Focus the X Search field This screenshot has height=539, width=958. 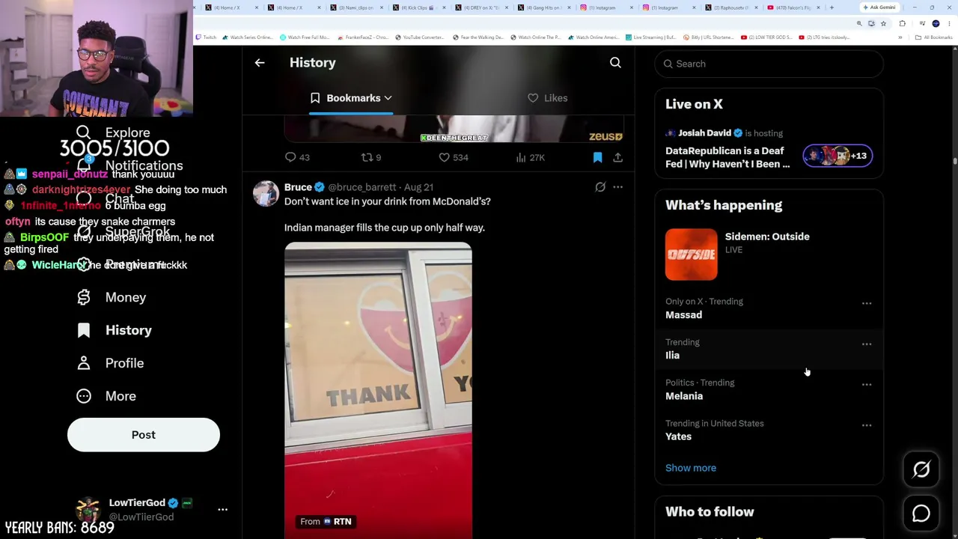click(769, 64)
